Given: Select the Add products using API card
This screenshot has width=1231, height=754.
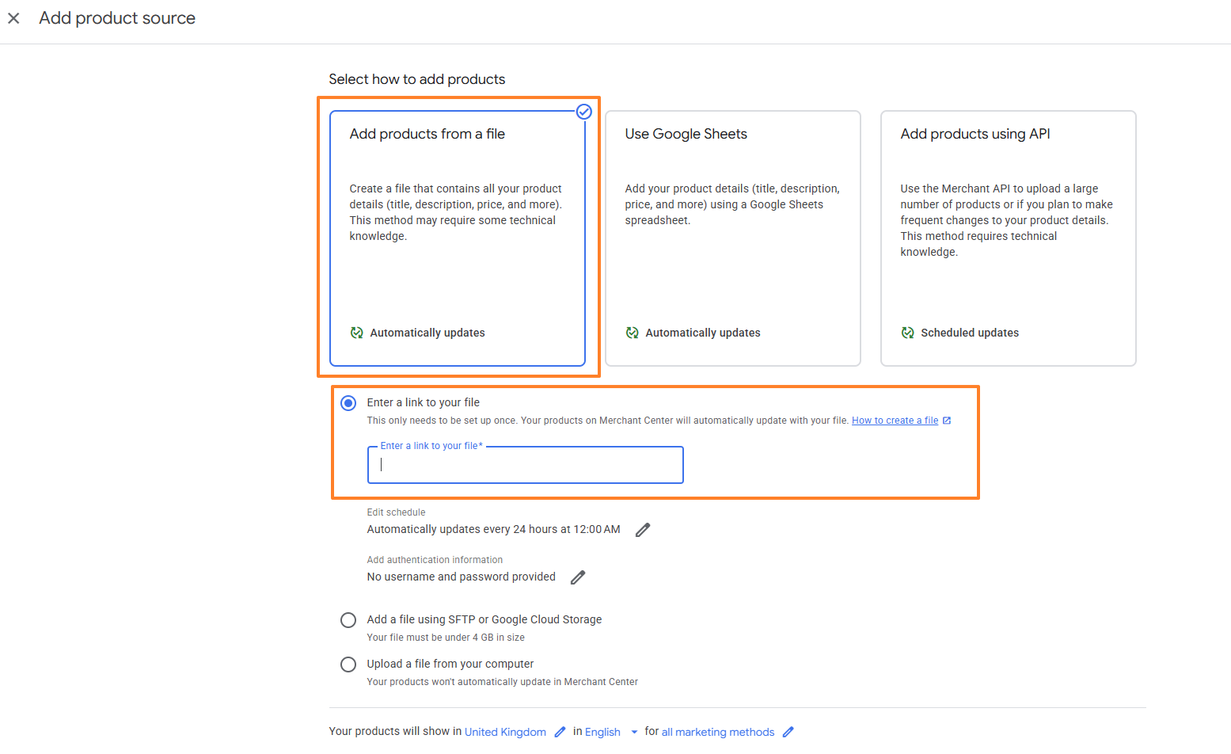Looking at the screenshot, I should tap(1008, 238).
